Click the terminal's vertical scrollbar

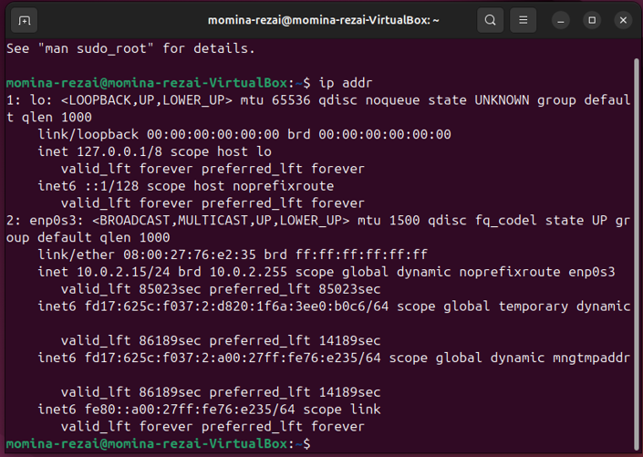pos(637,254)
